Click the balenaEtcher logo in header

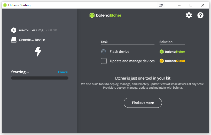pyautogui.click(x=105, y=15)
